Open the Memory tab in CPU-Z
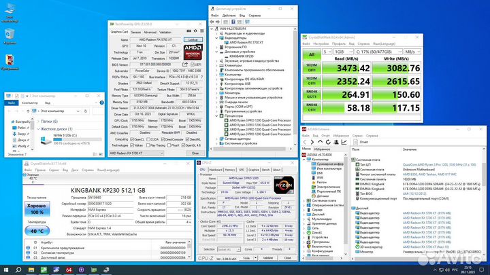The height and width of the screenshot is (275, 490). coord(230,170)
